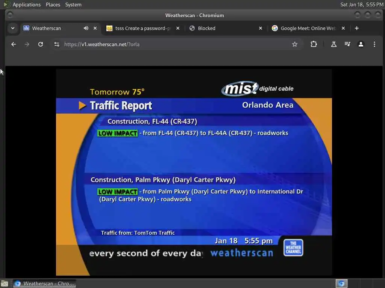Click the Jan 18 5:55 pm timestamp
385x288 pixels.
click(x=244, y=241)
